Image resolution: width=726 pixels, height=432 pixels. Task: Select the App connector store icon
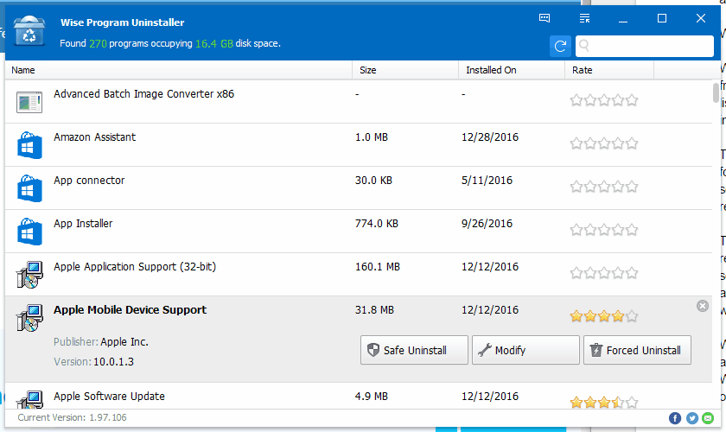29,188
